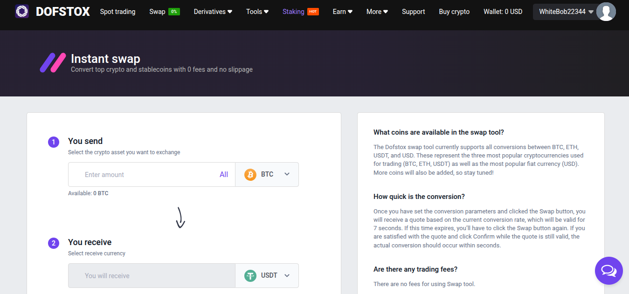The height and width of the screenshot is (294, 629).
Task: Expand the USDT receive currency dropdown
Action: [287, 276]
